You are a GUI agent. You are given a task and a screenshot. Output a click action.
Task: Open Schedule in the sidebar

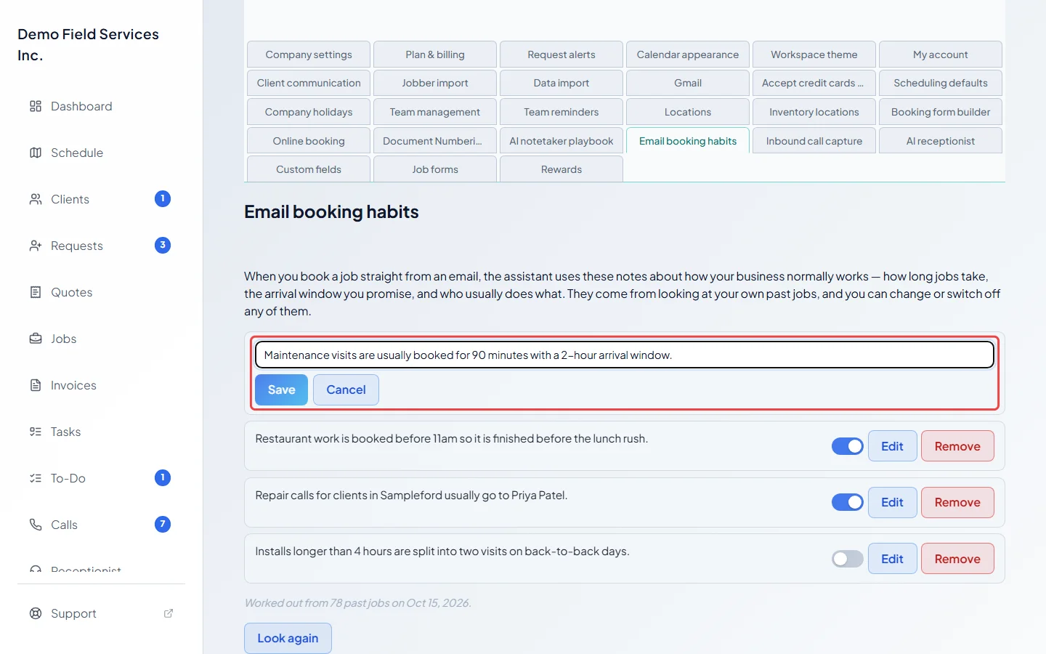[102, 153]
